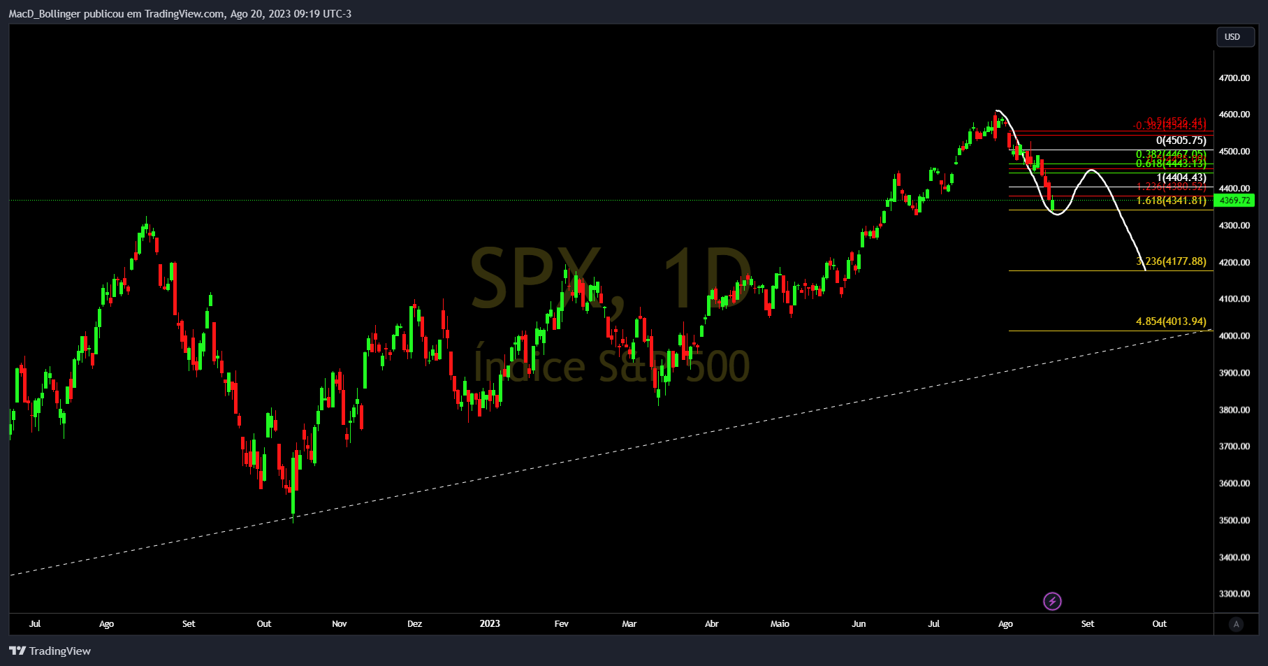Click the Maio label on time axis
Screen dimensions: 1268x666
pos(780,624)
